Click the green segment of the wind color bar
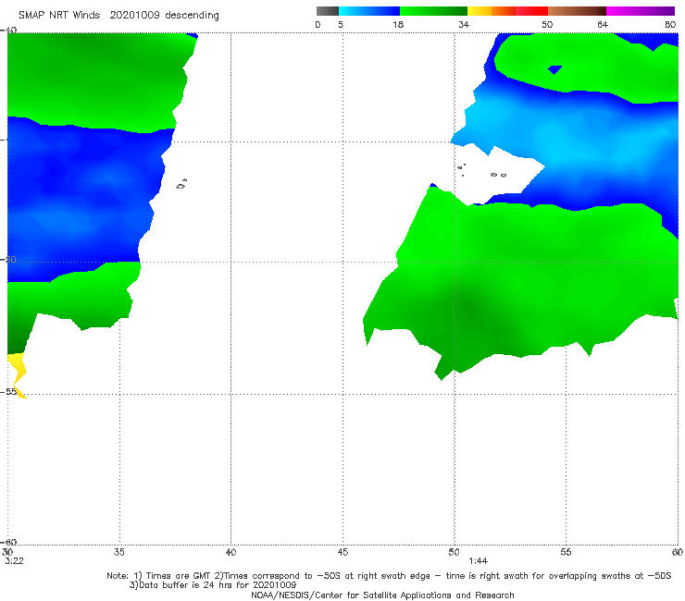The width and height of the screenshot is (685, 601). (433, 11)
